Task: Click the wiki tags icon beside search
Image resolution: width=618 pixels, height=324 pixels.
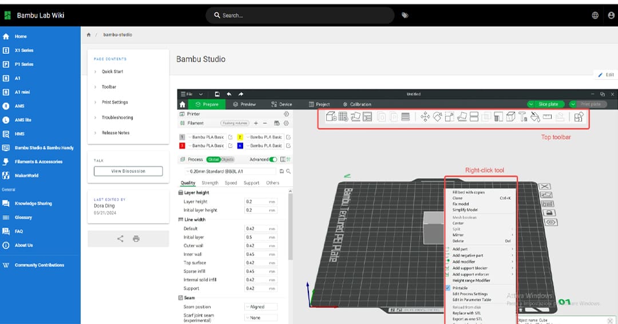Action: click(x=405, y=15)
